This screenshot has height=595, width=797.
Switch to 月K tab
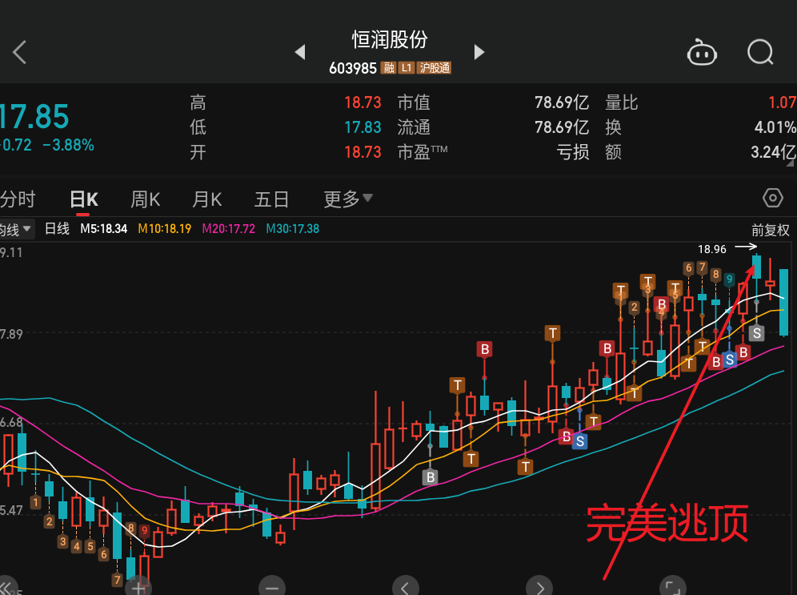click(207, 199)
